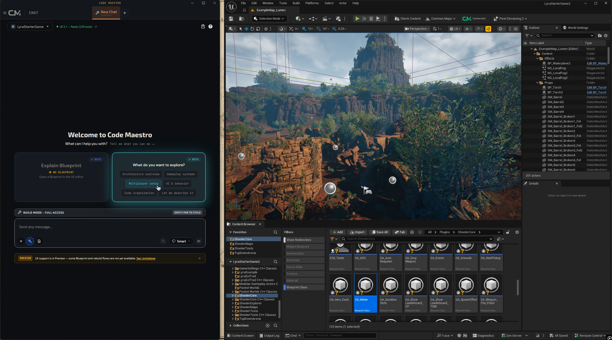
Task: Open the Smart model dropdown
Action: click(181, 241)
